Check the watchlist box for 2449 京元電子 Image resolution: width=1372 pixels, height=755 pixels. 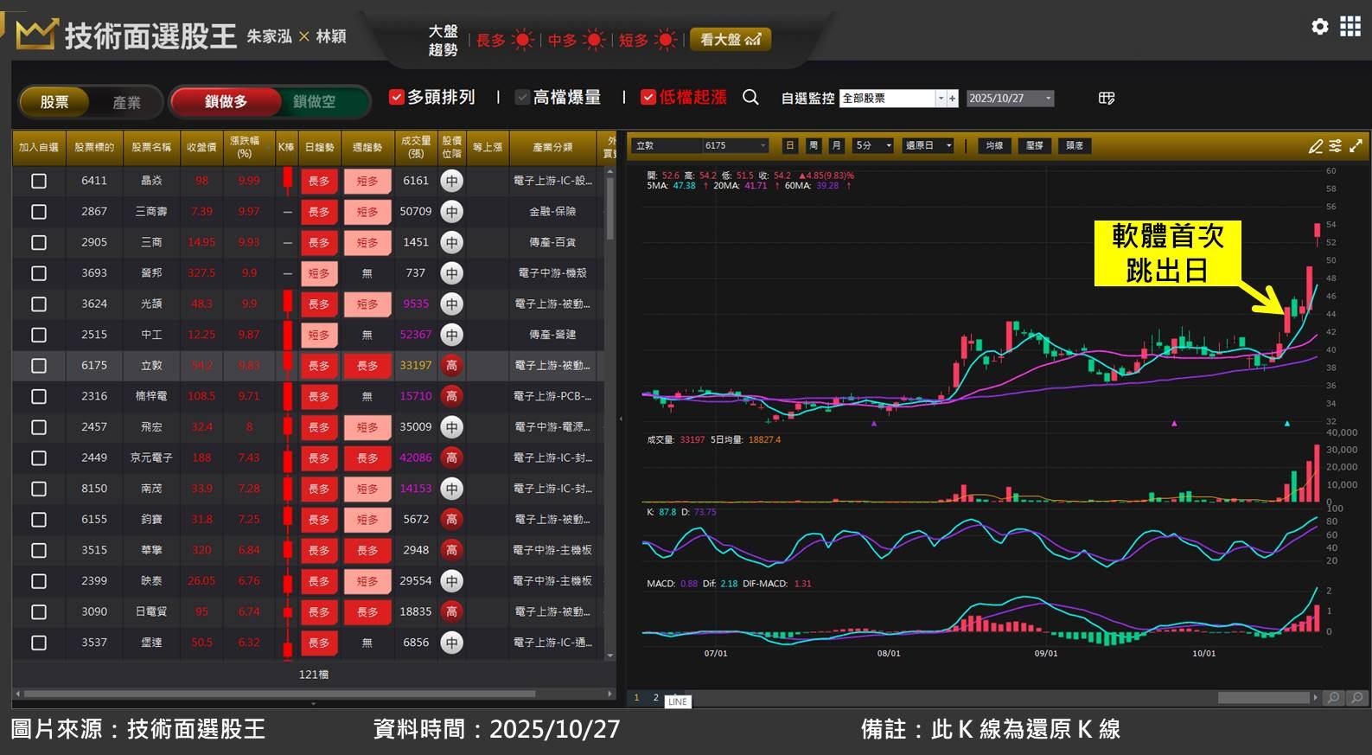coord(39,457)
